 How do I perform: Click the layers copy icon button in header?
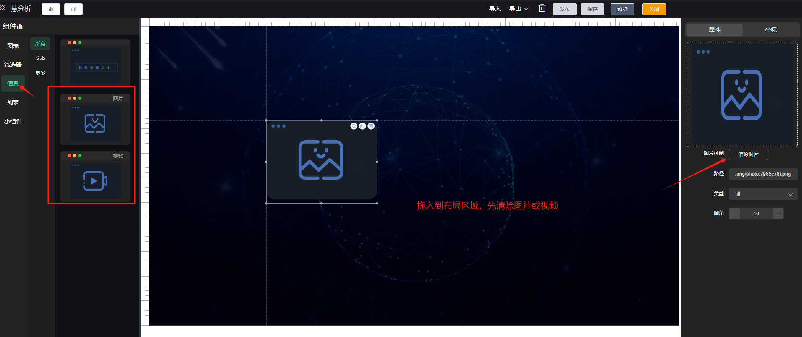[x=73, y=9]
